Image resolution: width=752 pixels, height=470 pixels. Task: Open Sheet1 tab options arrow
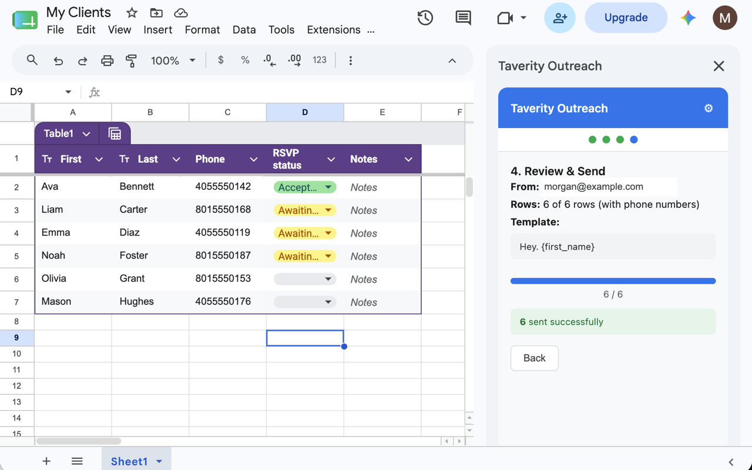pyautogui.click(x=159, y=462)
